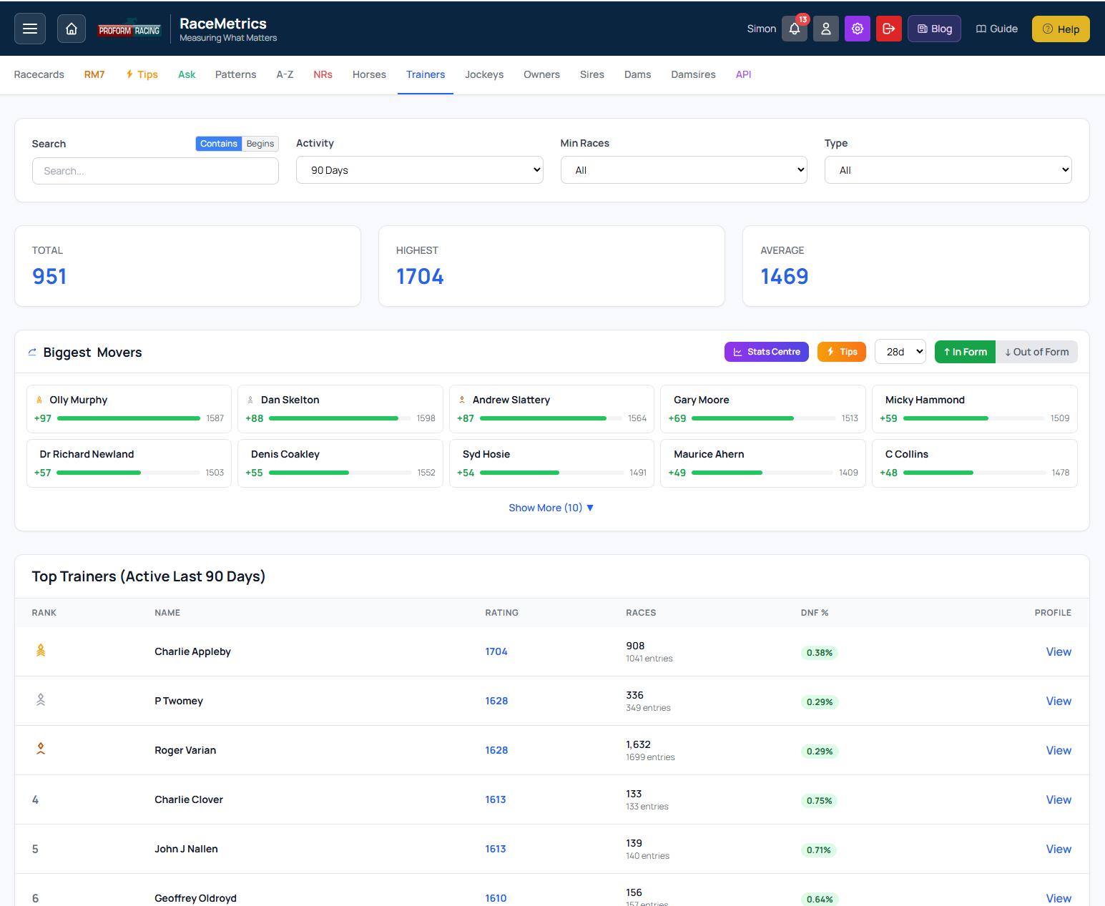
Task: View P Twomey's profile
Action: (1059, 701)
